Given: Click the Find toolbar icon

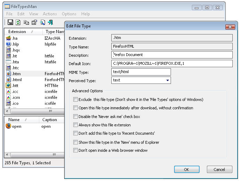Looking at the screenshot, I should coord(43,22).
